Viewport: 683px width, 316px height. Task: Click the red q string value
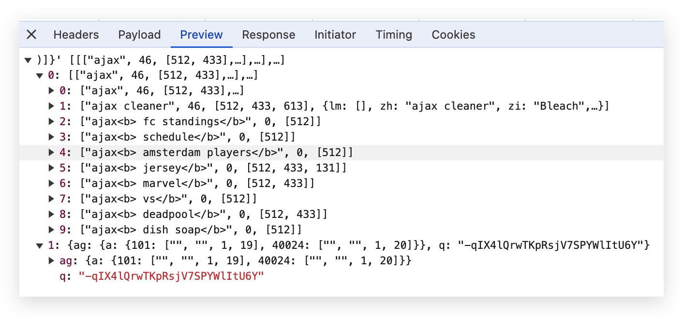[x=172, y=276]
